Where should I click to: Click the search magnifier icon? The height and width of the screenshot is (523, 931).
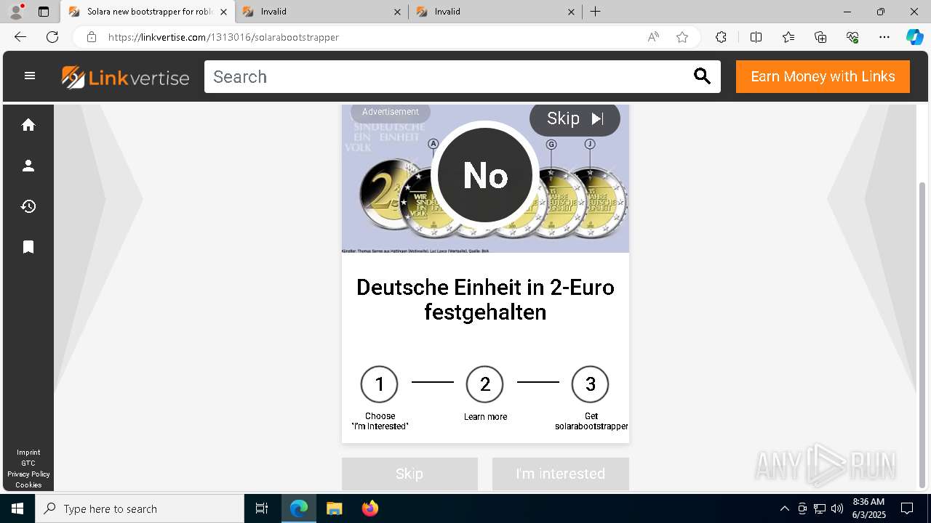pyautogui.click(x=702, y=76)
